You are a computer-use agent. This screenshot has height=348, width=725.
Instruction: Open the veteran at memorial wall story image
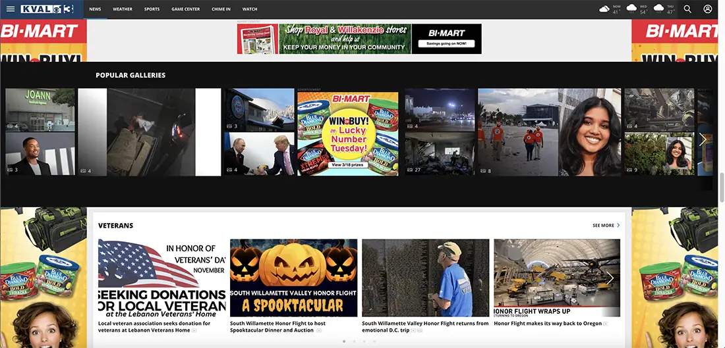425,278
